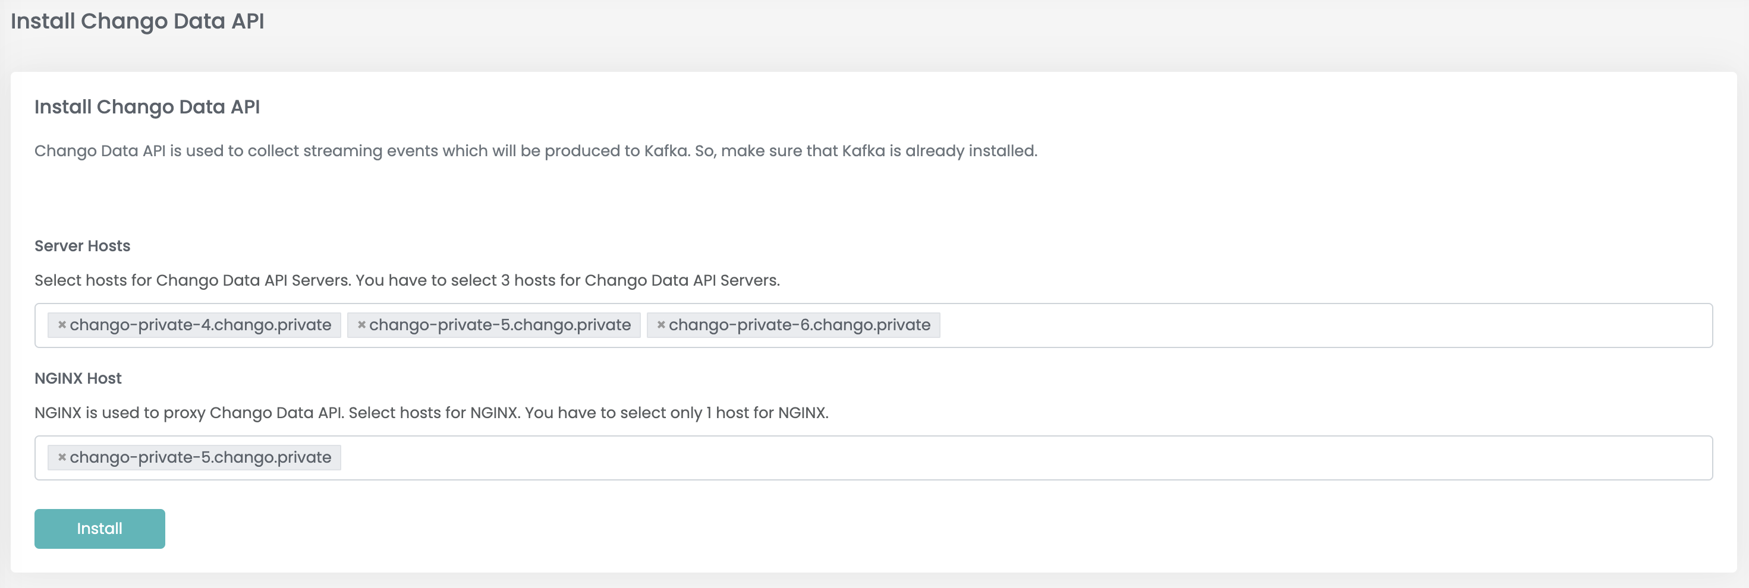Click the Install button
The width and height of the screenshot is (1749, 588).
(100, 529)
